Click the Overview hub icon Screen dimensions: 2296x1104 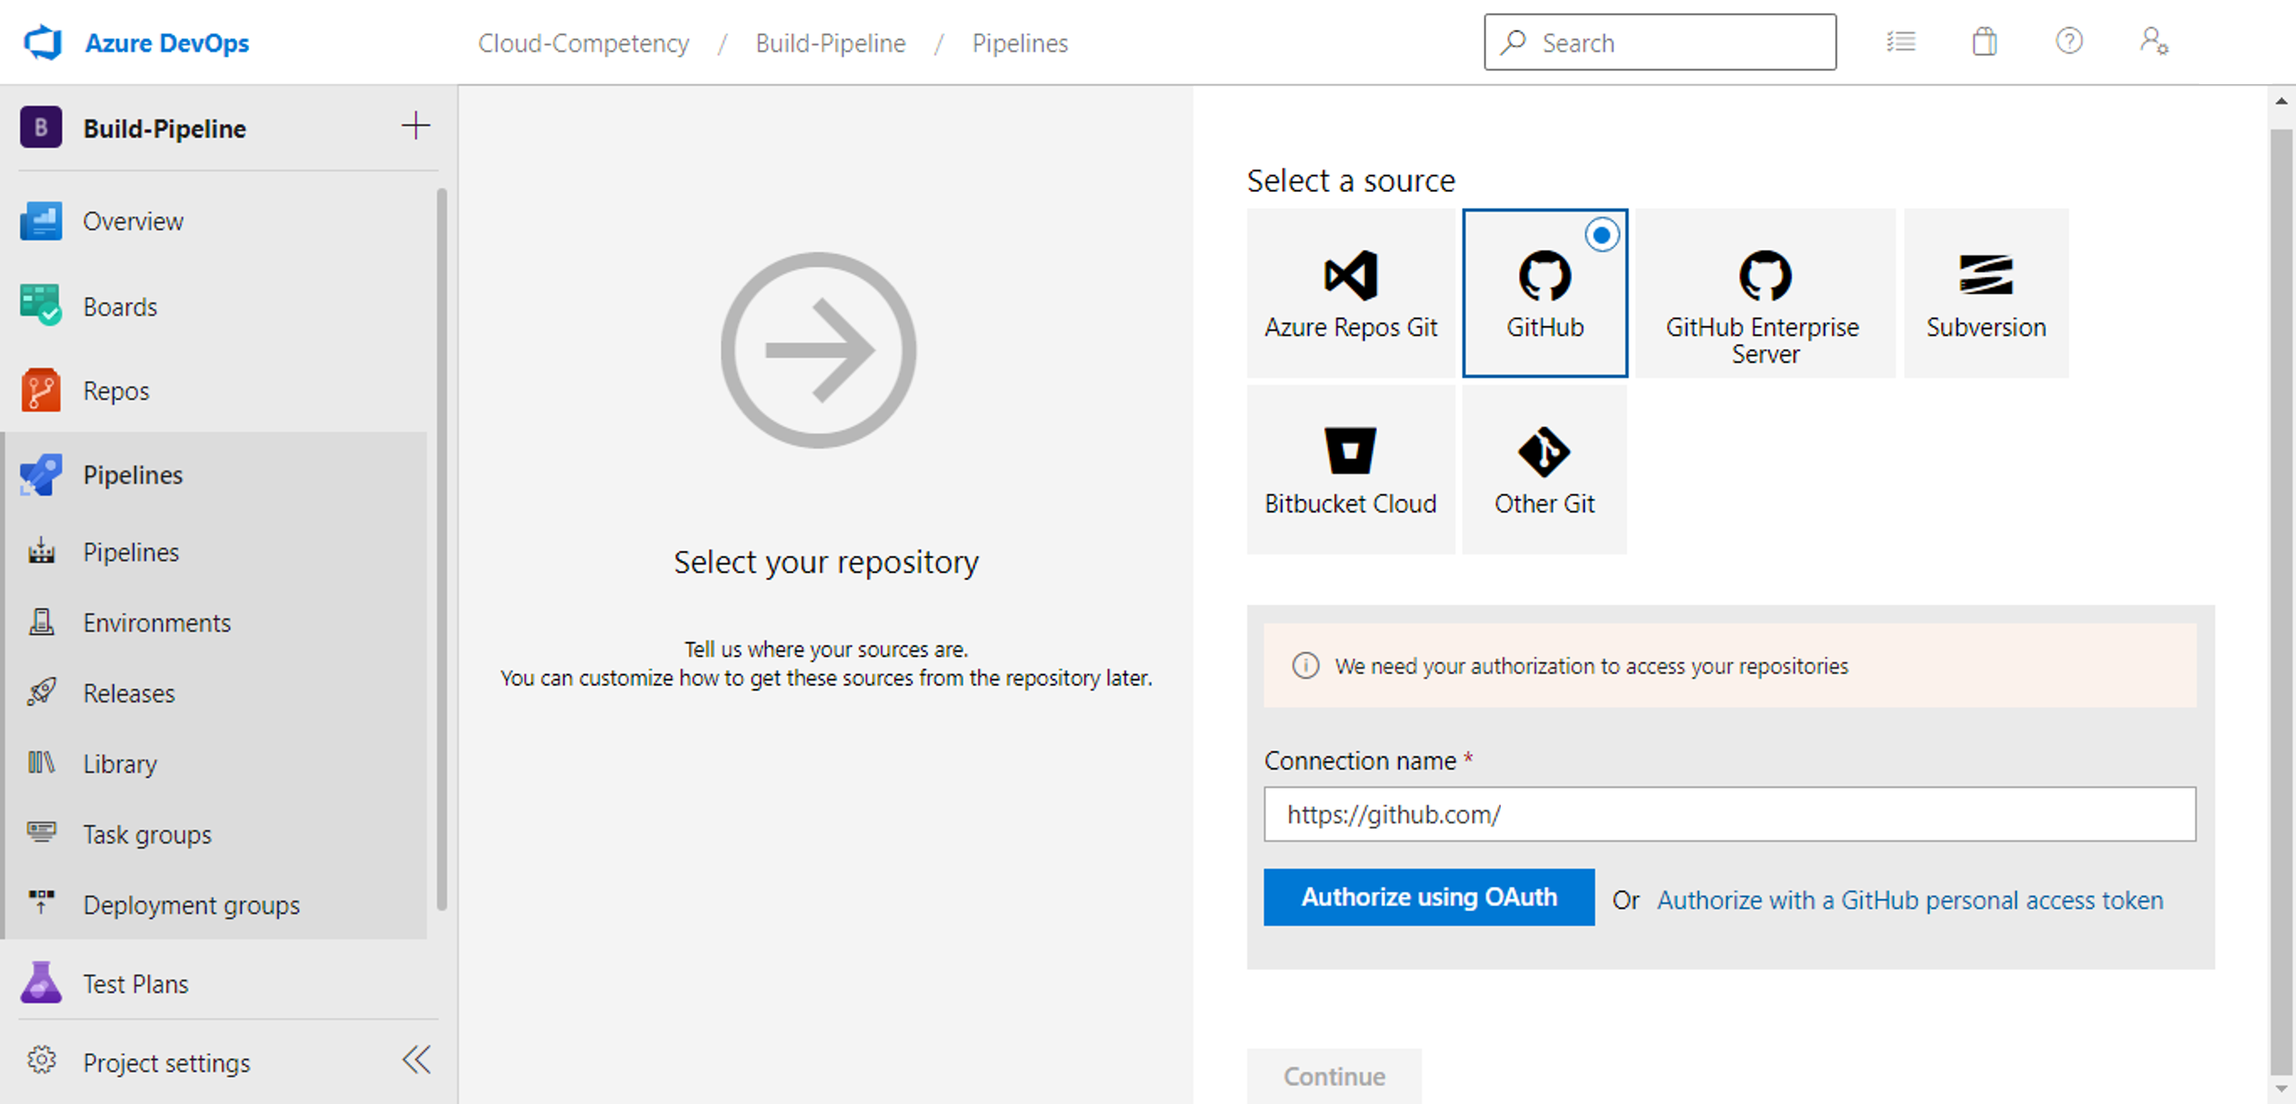pyautogui.click(x=41, y=221)
